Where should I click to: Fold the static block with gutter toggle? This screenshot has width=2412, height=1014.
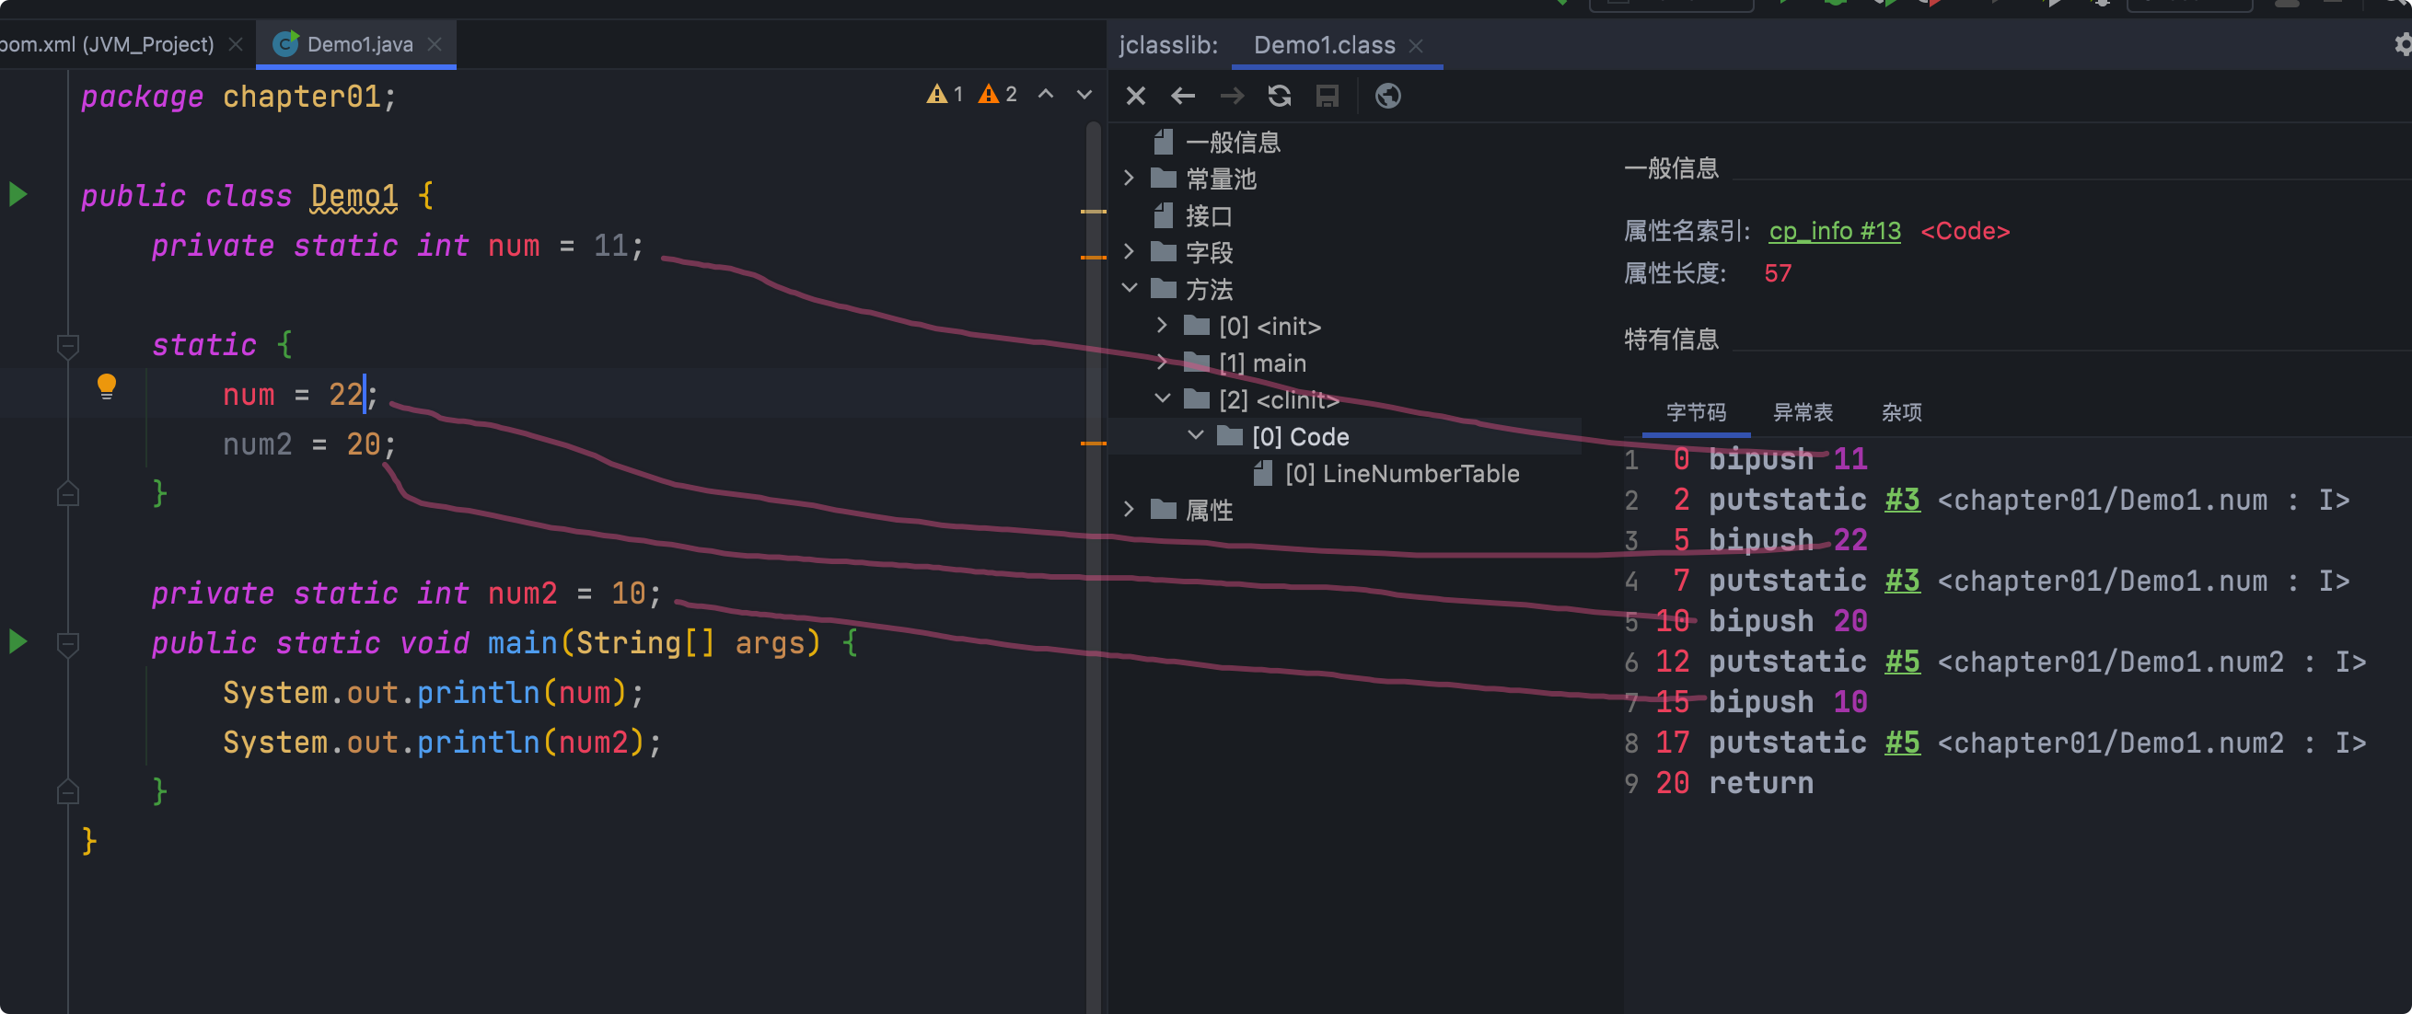67,345
